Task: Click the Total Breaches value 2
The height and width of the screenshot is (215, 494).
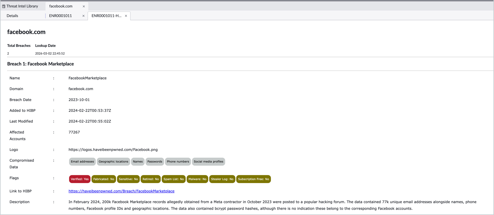Action: 8,53
